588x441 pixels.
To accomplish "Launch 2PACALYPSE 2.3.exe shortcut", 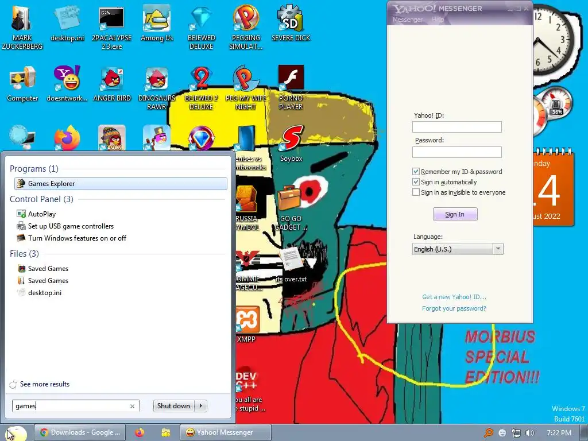I will pyautogui.click(x=111, y=26).
